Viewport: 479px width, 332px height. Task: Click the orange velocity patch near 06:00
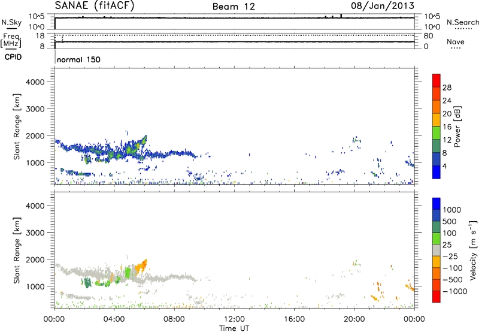pyautogui.click(x=141, y=267)
